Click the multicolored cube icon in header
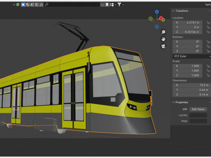This screenshot has height=158, width=211. 18,4
